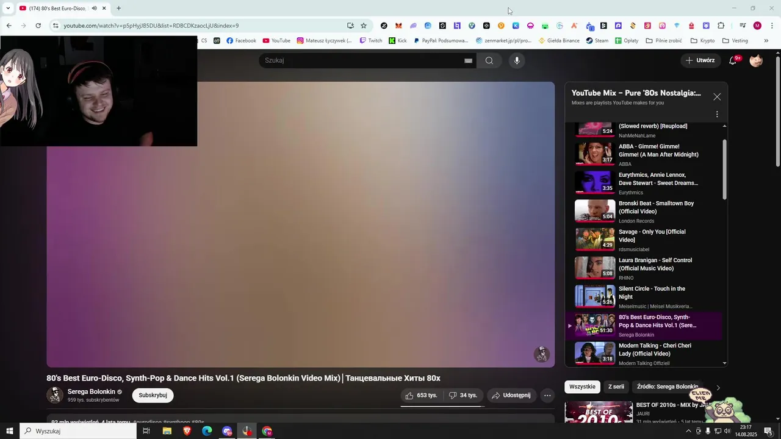Close the 80's Best Euro-Disco tab
The image size is (781, 439).
tap(104, 9)
